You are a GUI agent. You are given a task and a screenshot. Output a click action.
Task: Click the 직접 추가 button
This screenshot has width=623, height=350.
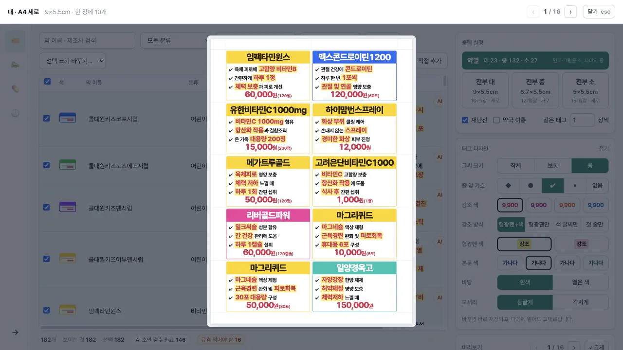[430, 61]
